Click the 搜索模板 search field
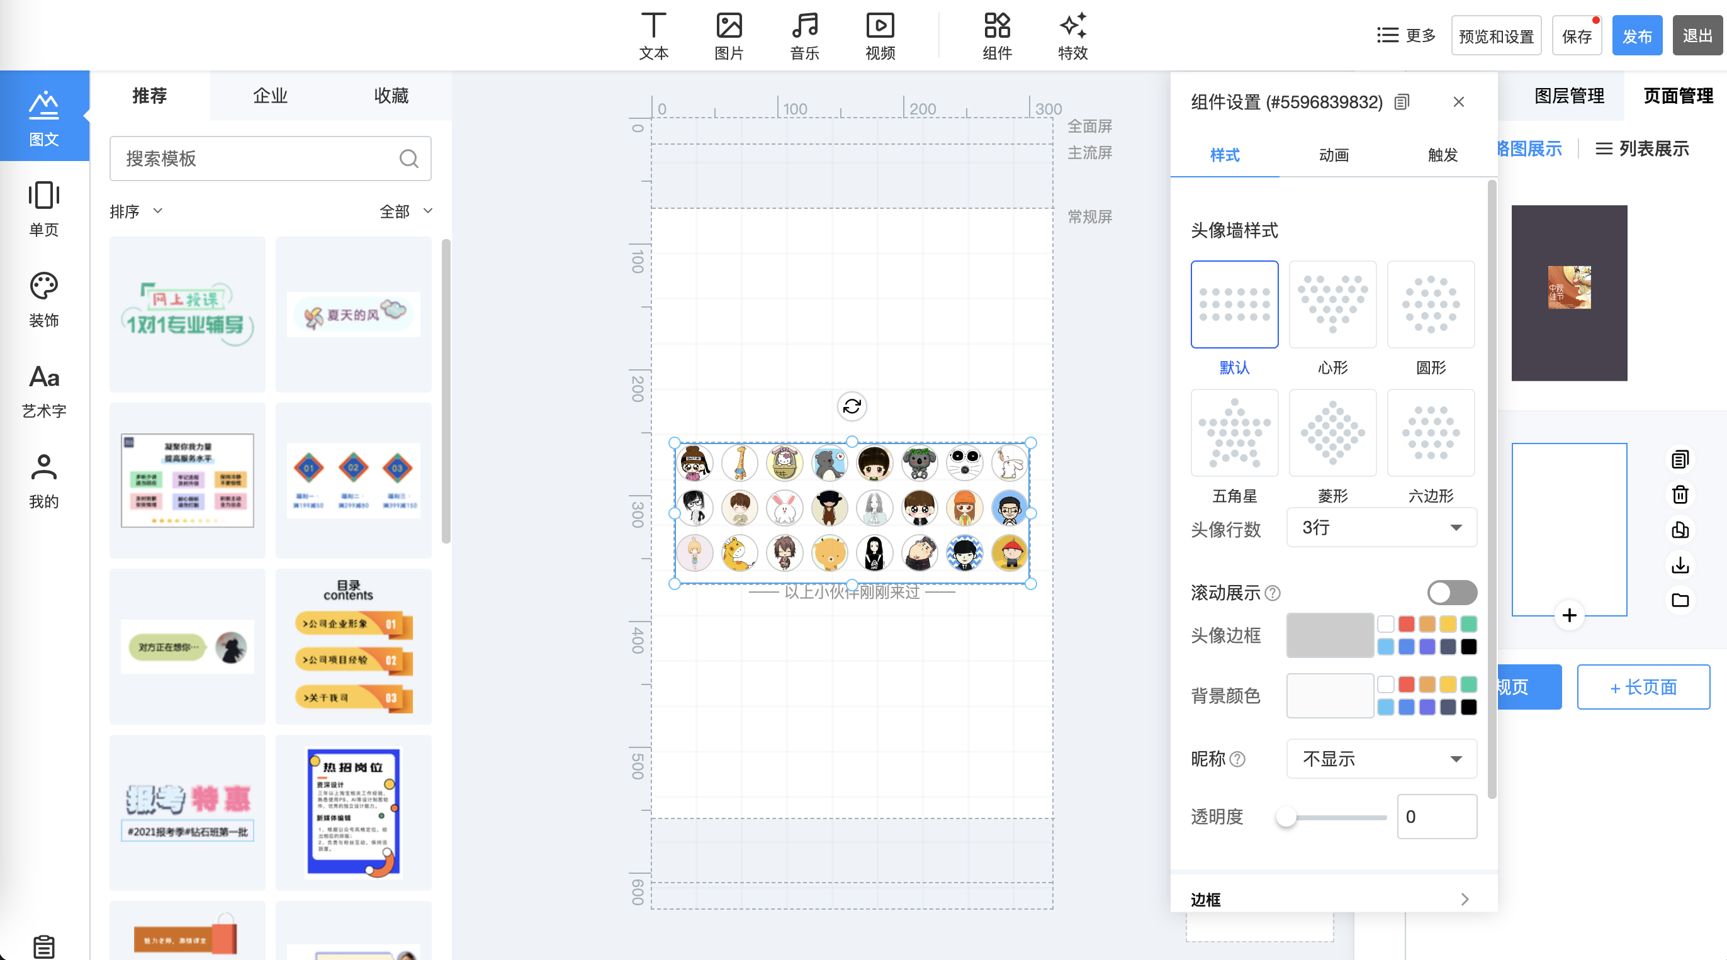This screenshot has height=960, width=1727. click(x=270, y=158)
